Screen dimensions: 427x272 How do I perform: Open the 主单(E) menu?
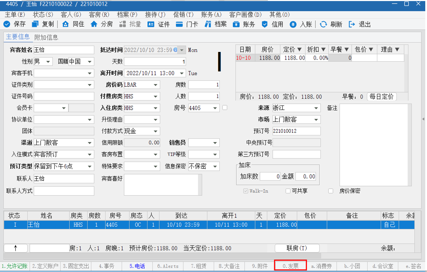click(15, 14)
